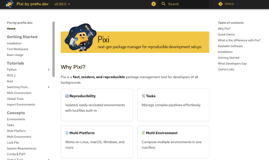
Task: Go to the Installation page in sidebar
Action: (x=14, y=43)
